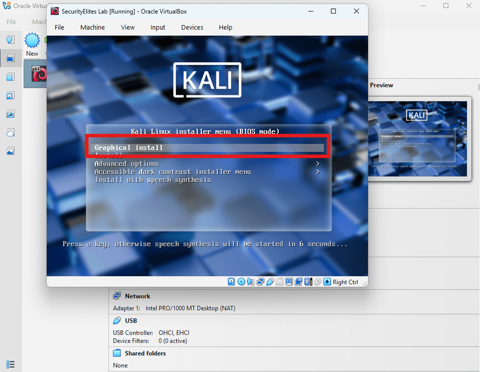Click the globe icon in the manager sidebar
The width and height of the screenshot is (480, 372).
pyautogui.click(x=11, y=39)
